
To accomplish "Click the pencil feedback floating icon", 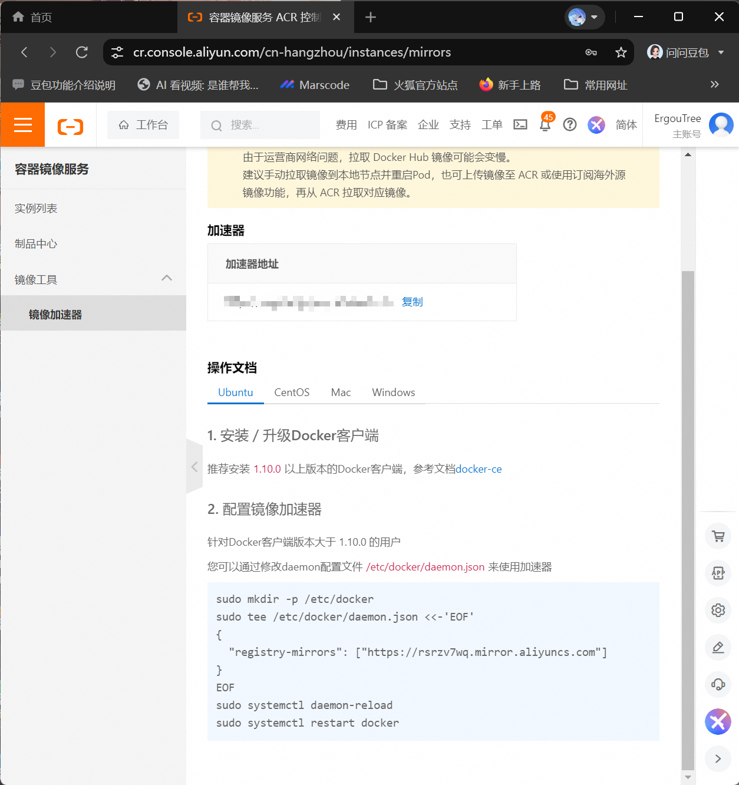I will (718, 647).
